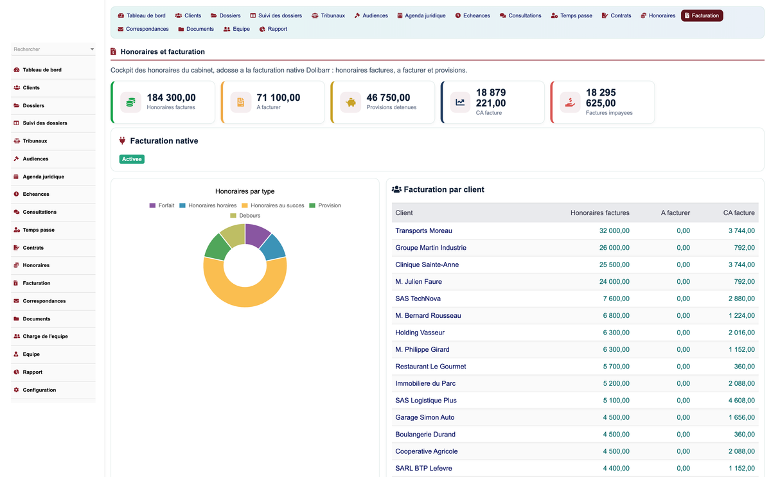Open the Rapport top tab

pyautogui.click(x=273, y=29)
